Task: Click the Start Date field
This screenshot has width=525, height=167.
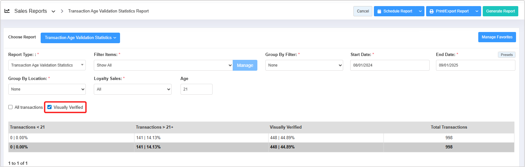Action: (390, 65)
